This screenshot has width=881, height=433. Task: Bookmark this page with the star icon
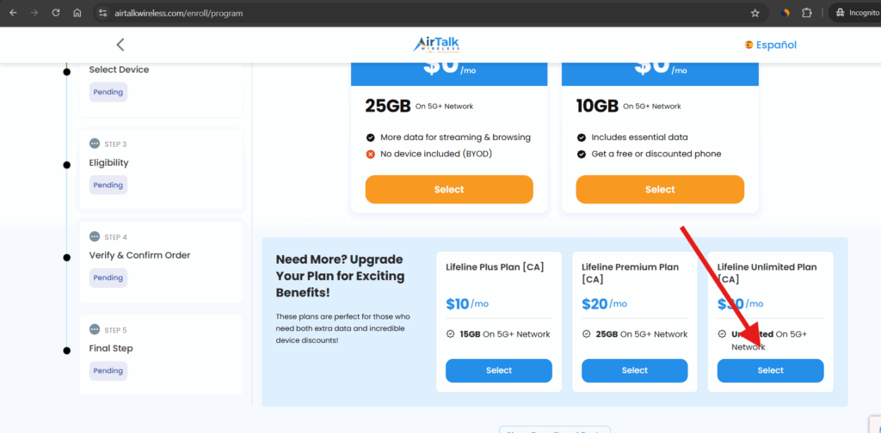755,13
